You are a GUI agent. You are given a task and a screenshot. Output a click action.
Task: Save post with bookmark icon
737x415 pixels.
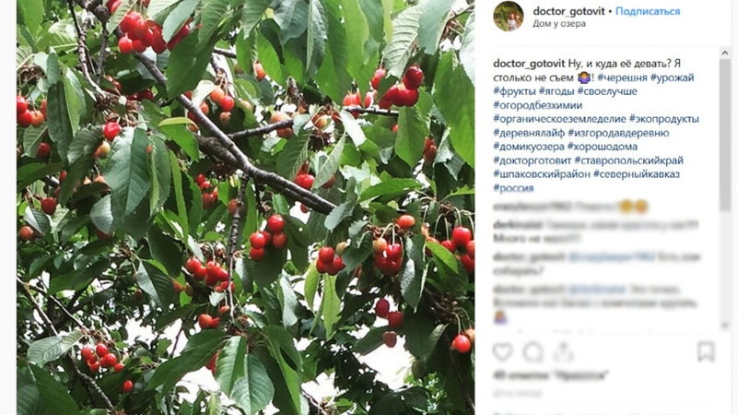706,351
